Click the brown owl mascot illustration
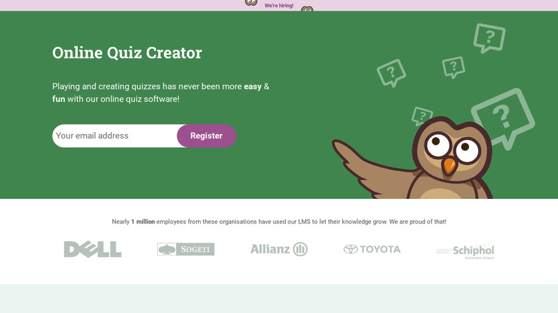Image resolution: width=558 pixels, height=313 pixels. pyautogui.click(x=413, y=158)
